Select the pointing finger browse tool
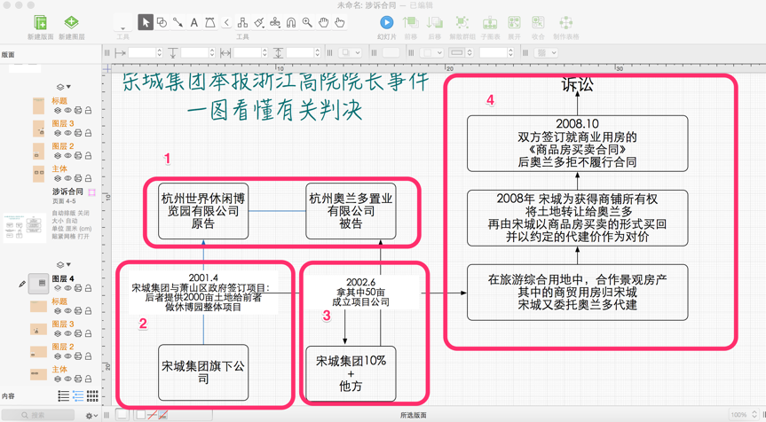The width and height of the screenshot is (766, 422). pyautogui.click(x=340, y=22)
